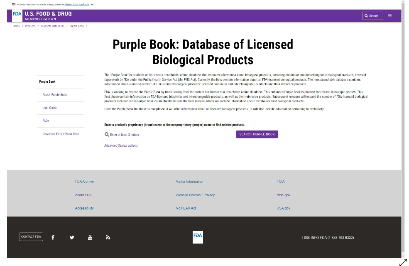Click U.S. Food & Drug Administration title
Screen dimensions: 409x266
tap(48, 16)
